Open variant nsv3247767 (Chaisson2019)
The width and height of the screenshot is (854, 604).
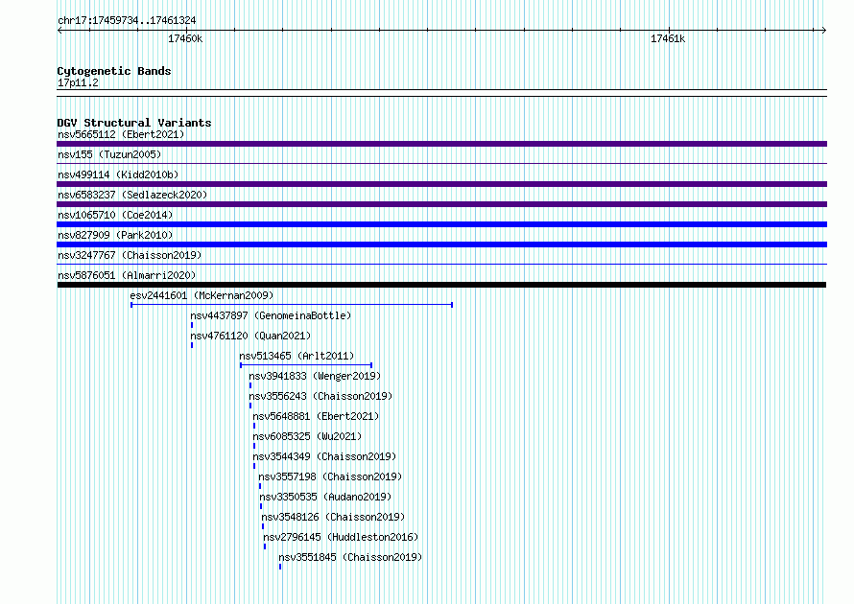[130, 255]
